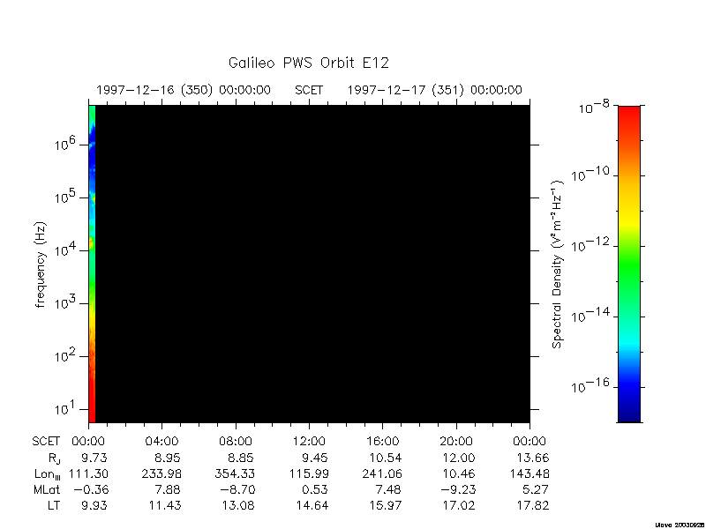Click the start date label "1997-12-16 (350) 00:00:00"

[x=184, y=90]
